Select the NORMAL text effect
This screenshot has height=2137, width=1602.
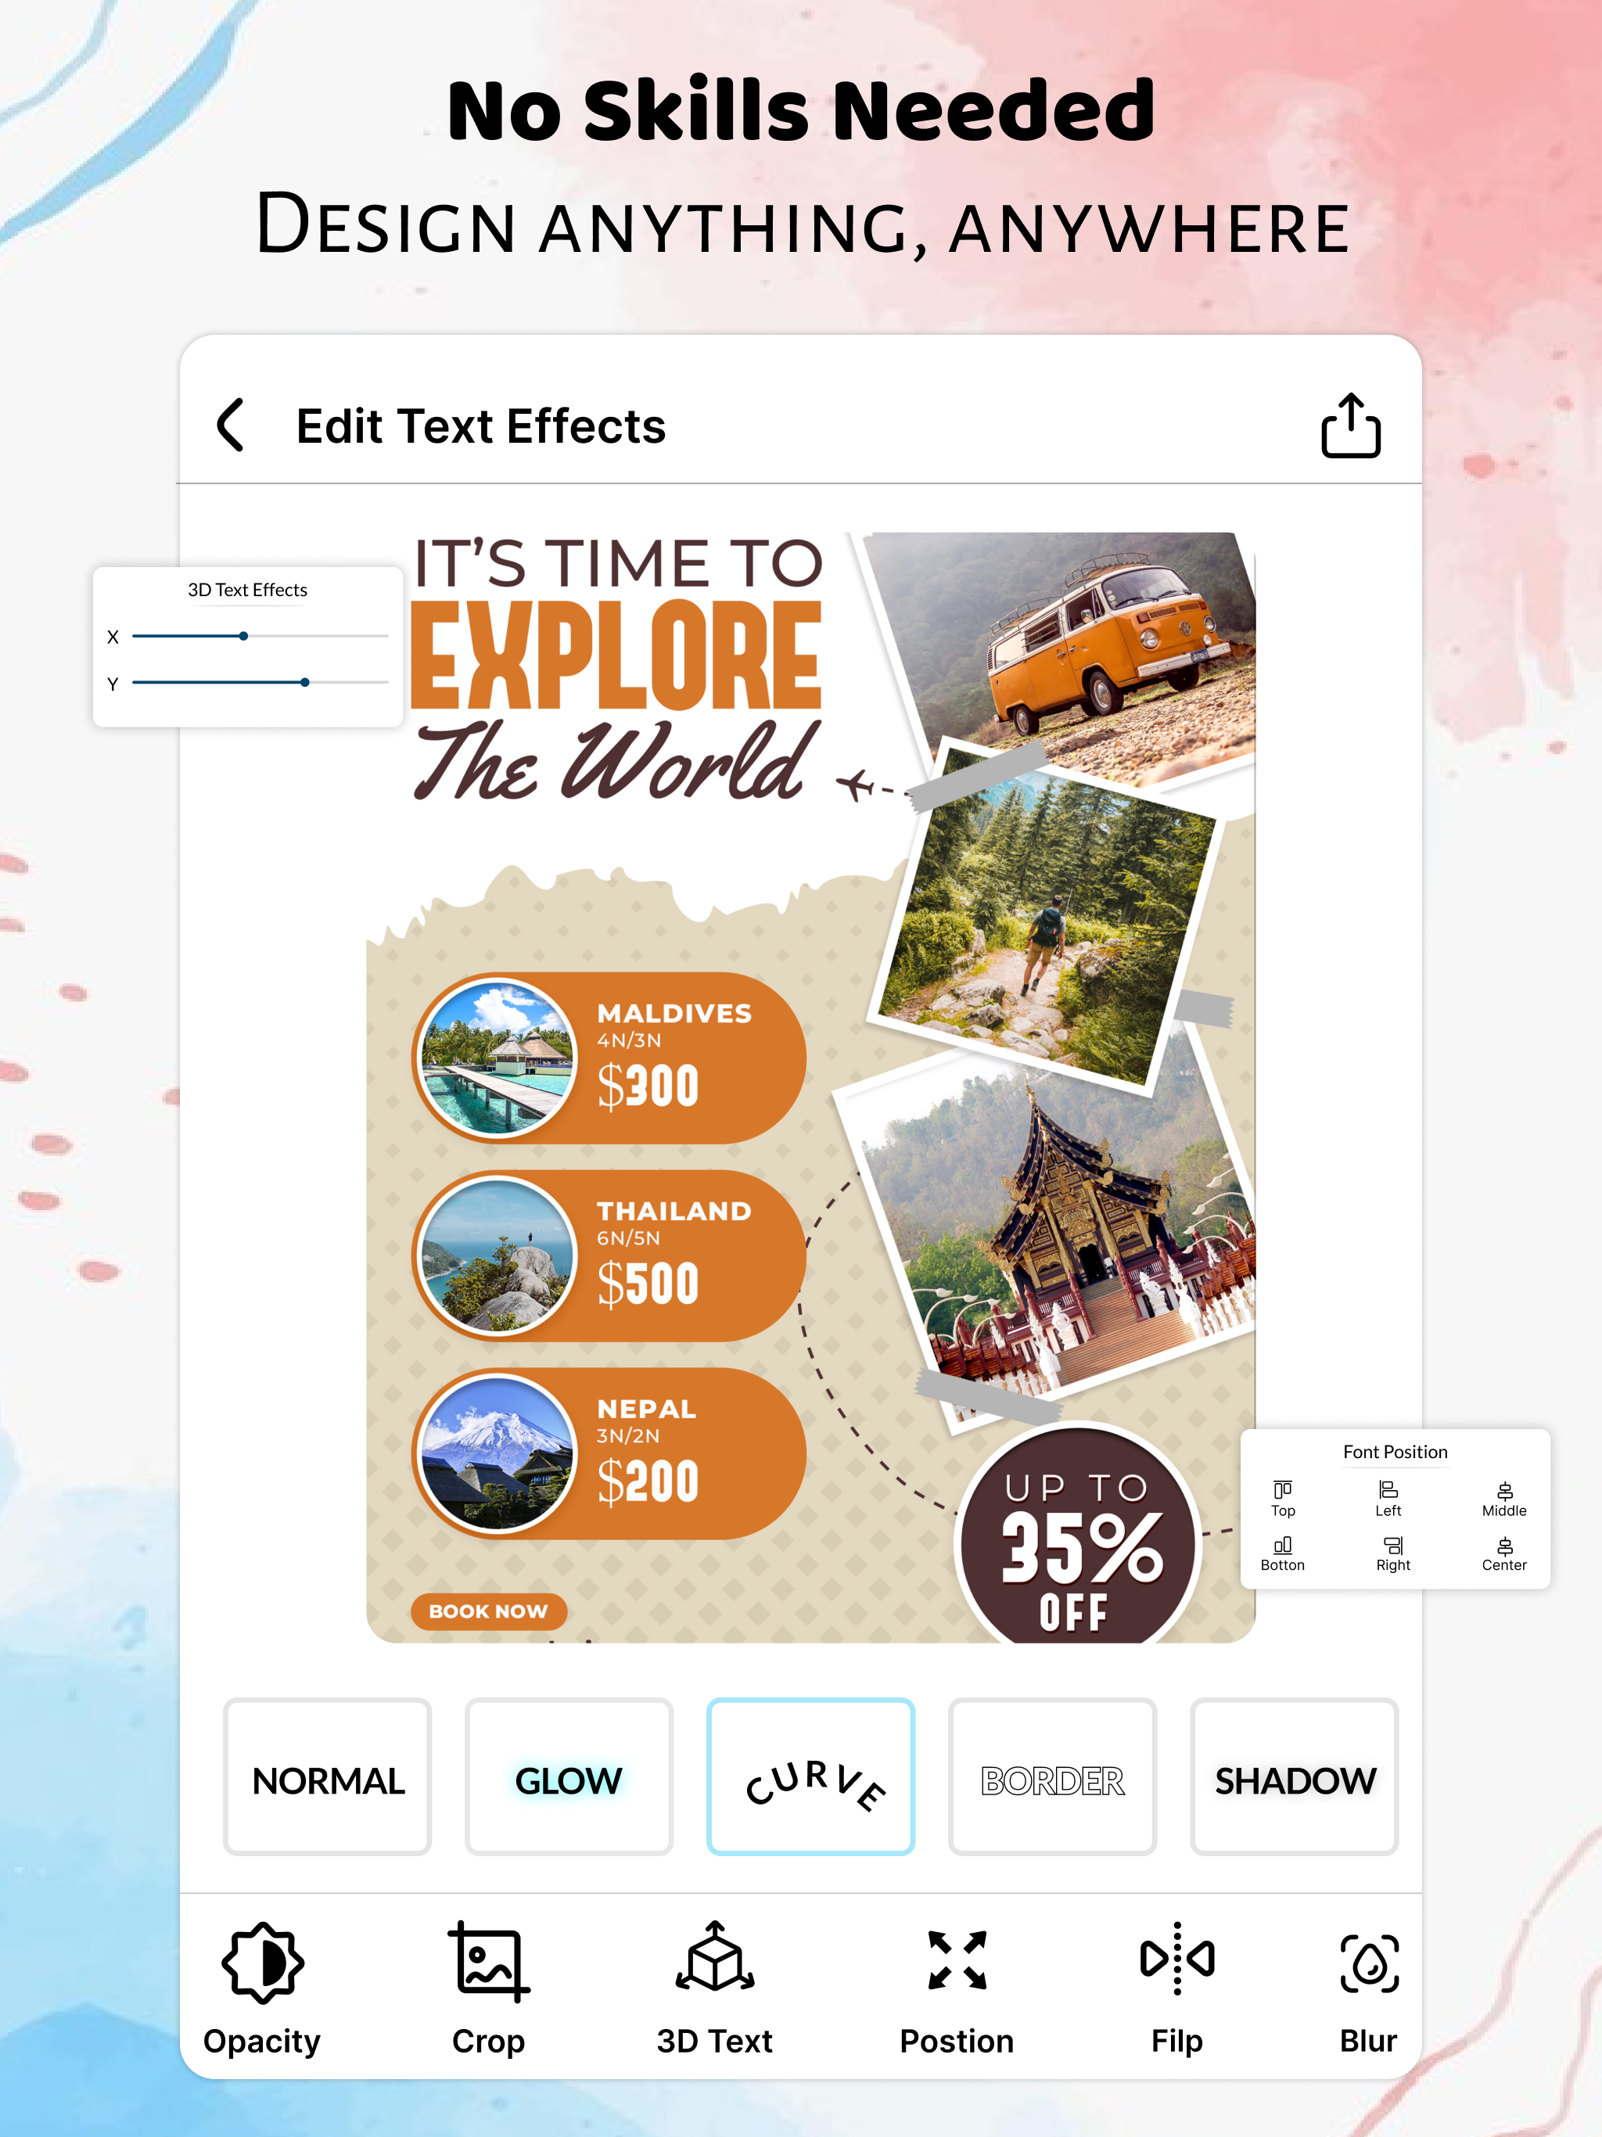[328, 1776]
